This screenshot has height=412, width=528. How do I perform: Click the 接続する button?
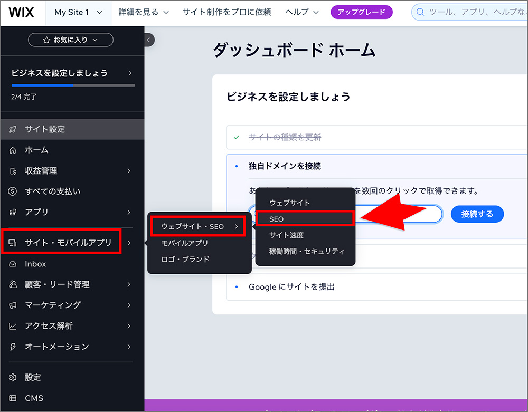(477, 214)
